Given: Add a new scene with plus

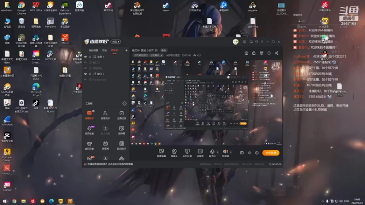Looking at the screenshot, I should pos(126,50).
